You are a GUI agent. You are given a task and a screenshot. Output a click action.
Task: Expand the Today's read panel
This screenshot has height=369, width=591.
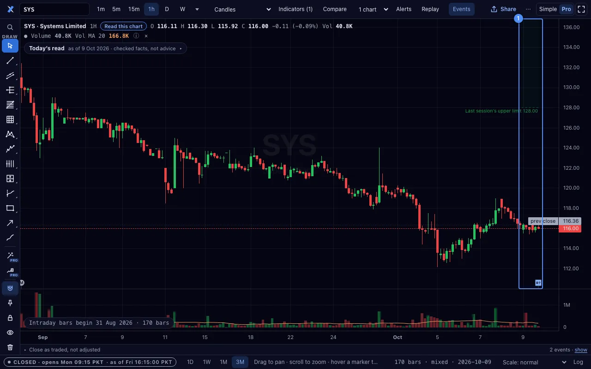point(105,48)
